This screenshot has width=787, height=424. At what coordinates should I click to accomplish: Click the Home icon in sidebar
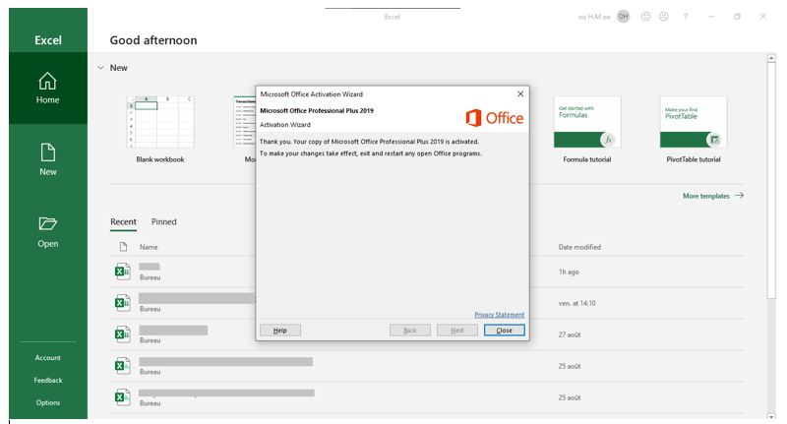click(47, 81)
